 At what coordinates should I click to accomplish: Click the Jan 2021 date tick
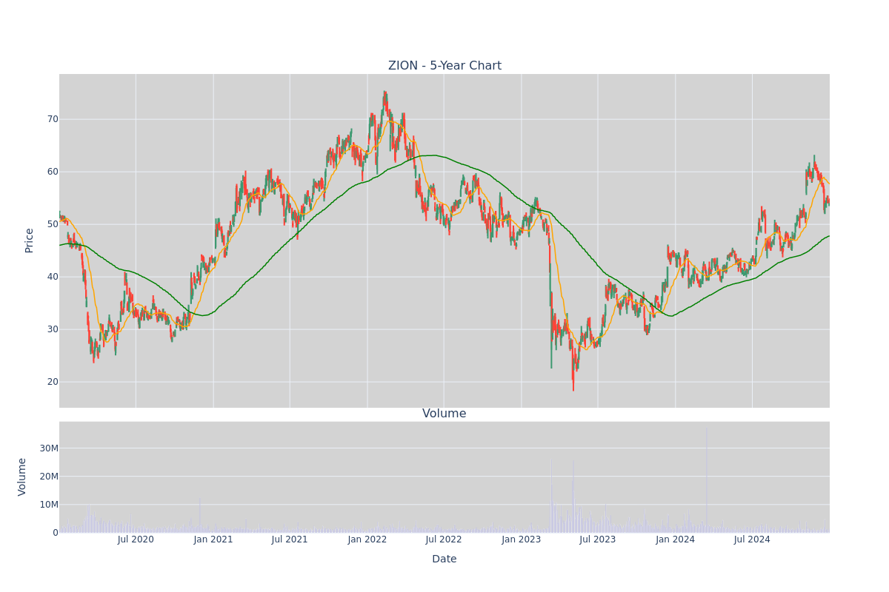pos(213,539)
